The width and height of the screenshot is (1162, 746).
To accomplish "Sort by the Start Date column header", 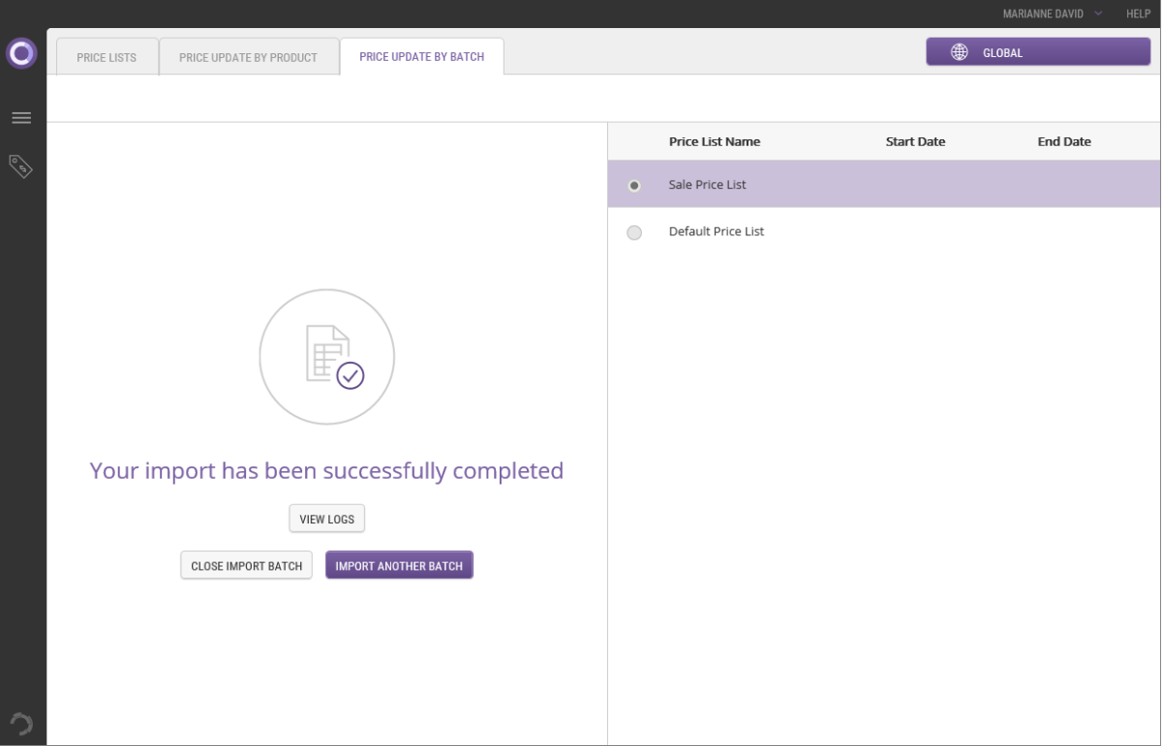I will [x=915, y=141].
